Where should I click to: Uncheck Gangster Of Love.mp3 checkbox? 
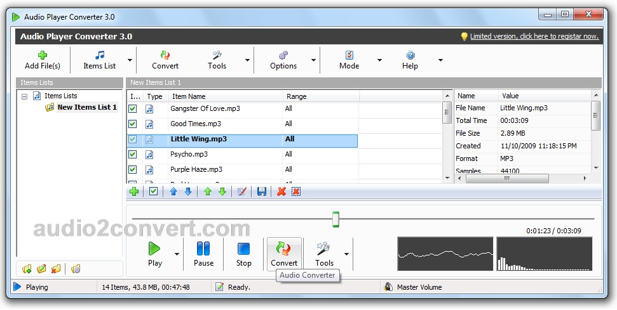(x=133, y=108)
